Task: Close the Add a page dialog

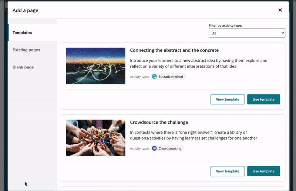Action: point(280,10)
